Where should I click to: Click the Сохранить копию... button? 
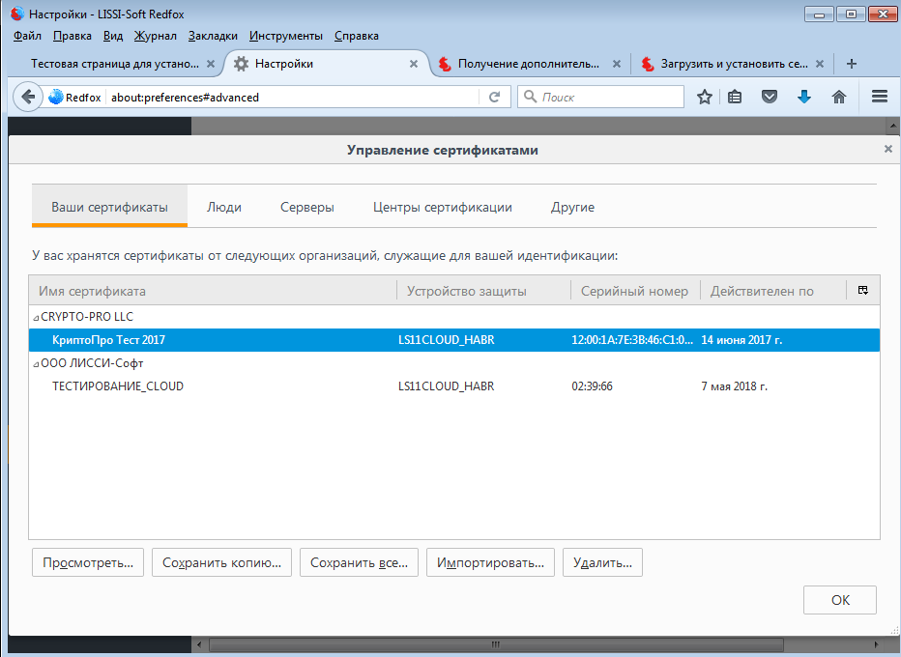point(221,562)
